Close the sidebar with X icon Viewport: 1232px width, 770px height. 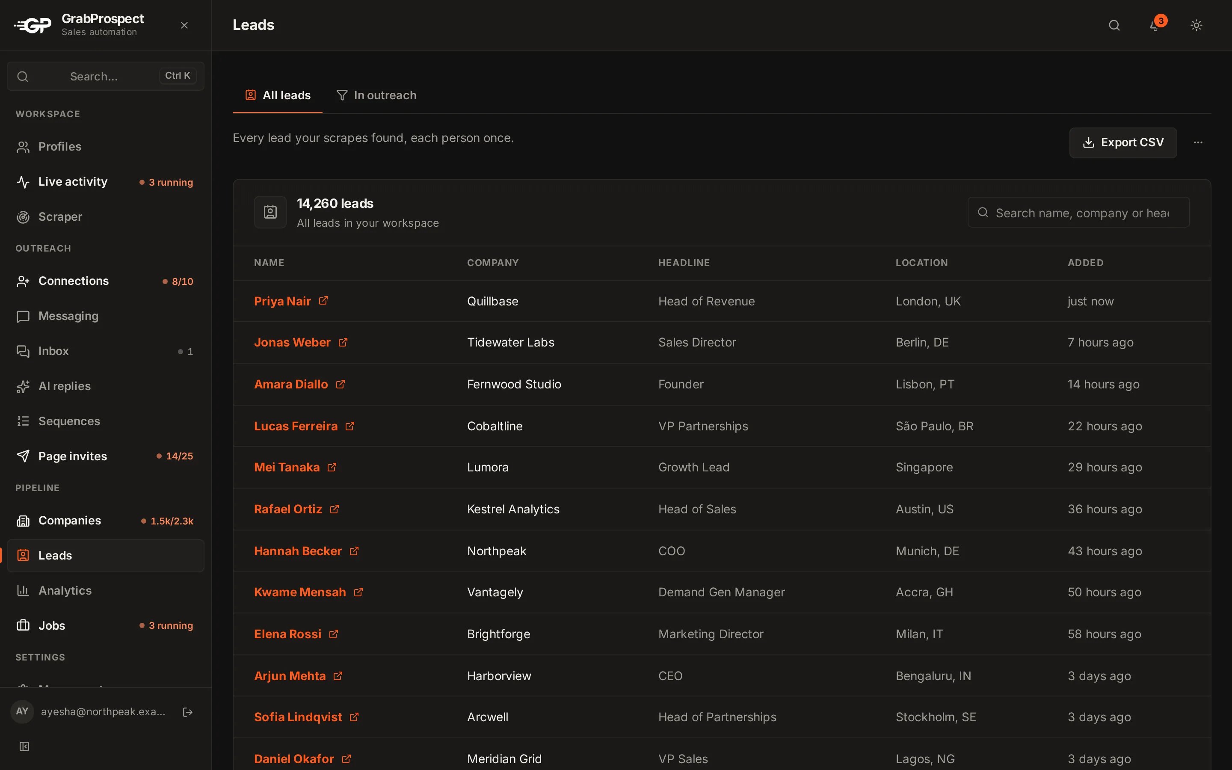coord(184,25)
